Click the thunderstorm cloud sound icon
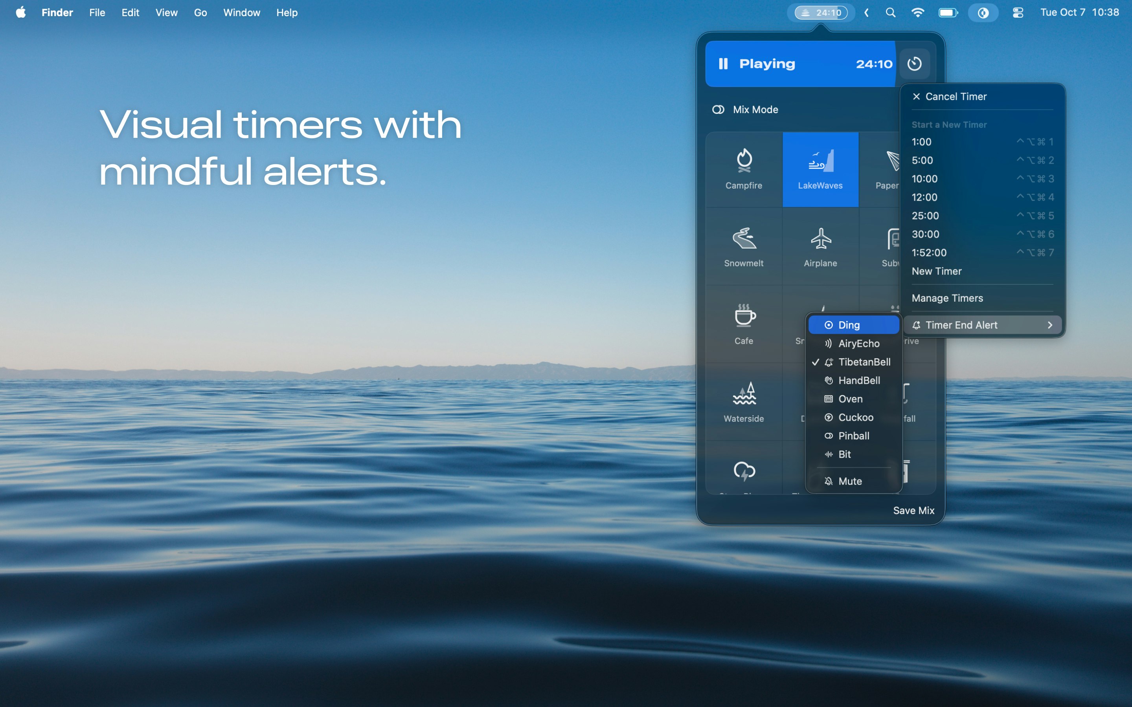Screen dimensions: 1132x707 pyautogui.click(x=744, y=471)
